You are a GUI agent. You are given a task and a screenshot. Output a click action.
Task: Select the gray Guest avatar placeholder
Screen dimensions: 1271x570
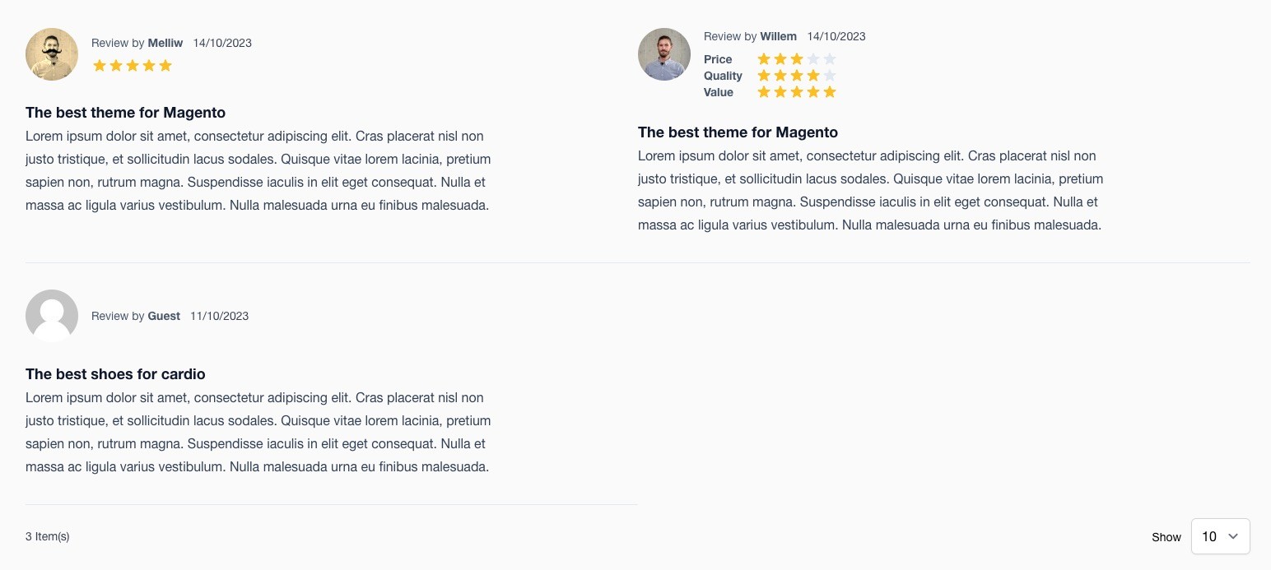tap(52, 316)
